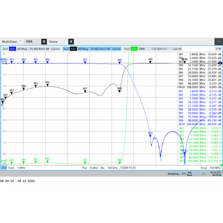
Task: Click the 'Avg None' status entry
Action: [190, 174]
